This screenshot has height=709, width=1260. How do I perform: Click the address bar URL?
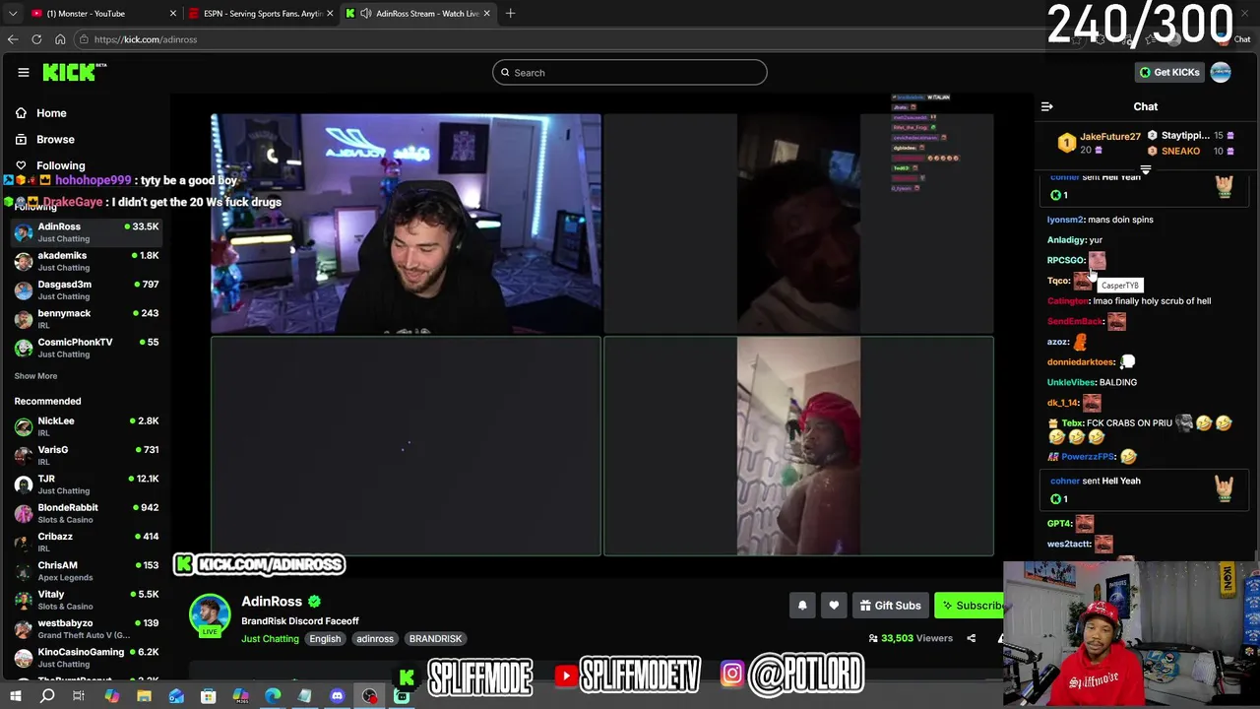click(x=146, y=39)
